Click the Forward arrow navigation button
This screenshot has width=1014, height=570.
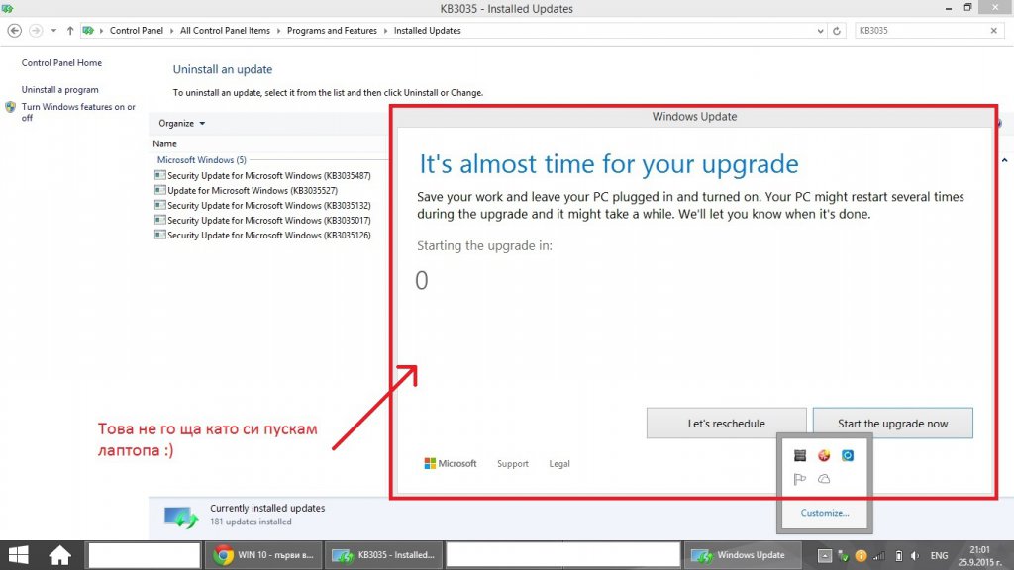tap(36, 31)
